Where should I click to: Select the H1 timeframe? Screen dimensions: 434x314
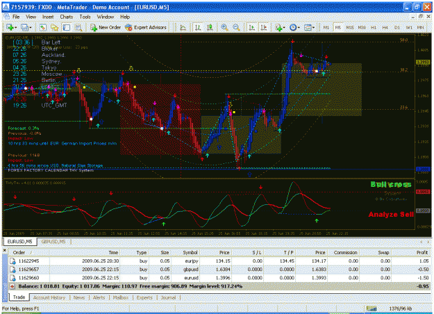374,27
